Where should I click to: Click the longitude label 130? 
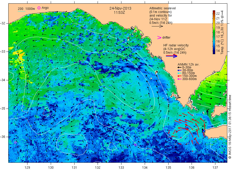pyautogui.click(x=51, y=168)
